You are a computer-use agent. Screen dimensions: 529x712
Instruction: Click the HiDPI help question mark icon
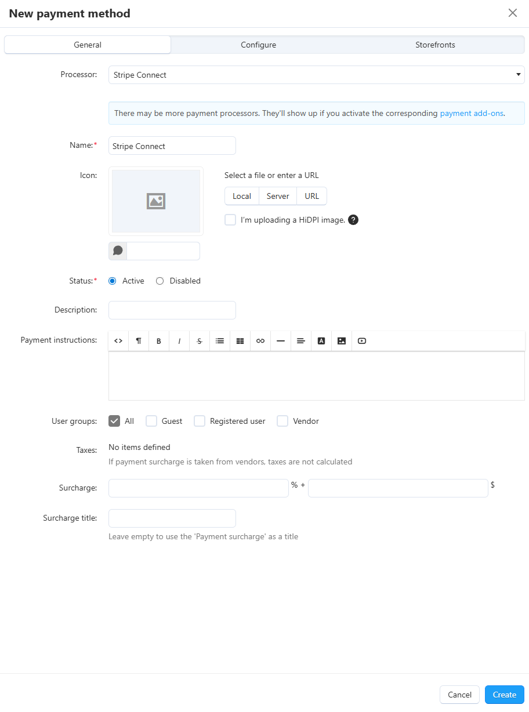click(x=353, y=220)
